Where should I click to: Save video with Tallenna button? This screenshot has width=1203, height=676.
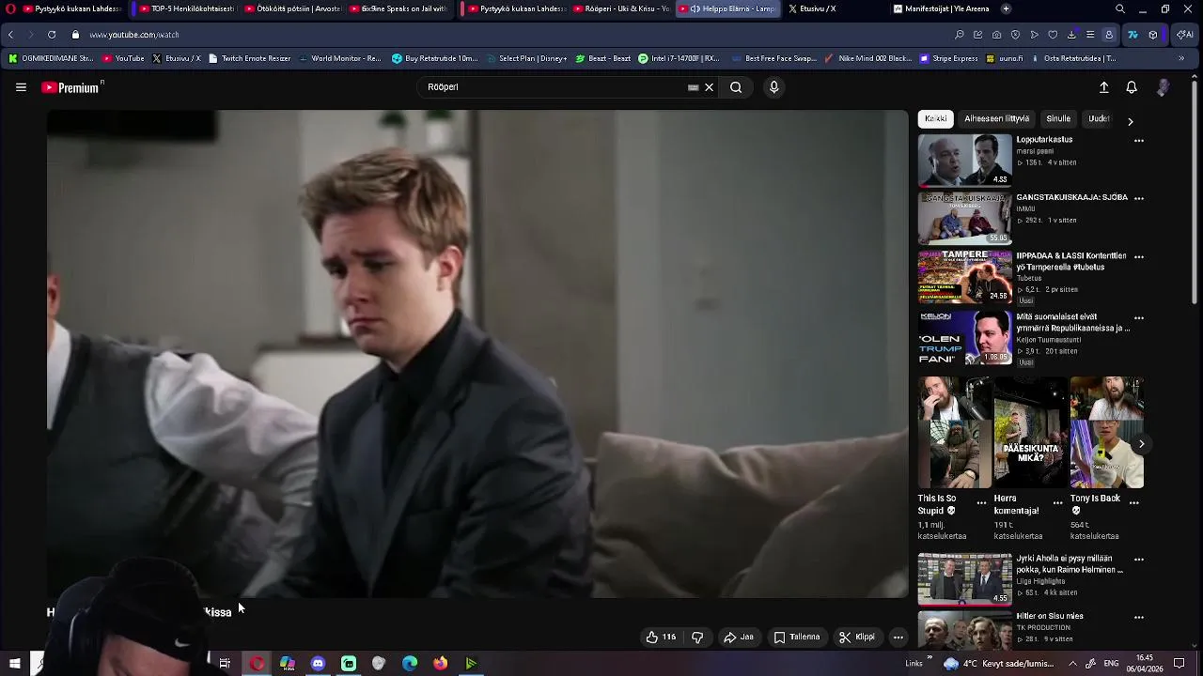797,637
